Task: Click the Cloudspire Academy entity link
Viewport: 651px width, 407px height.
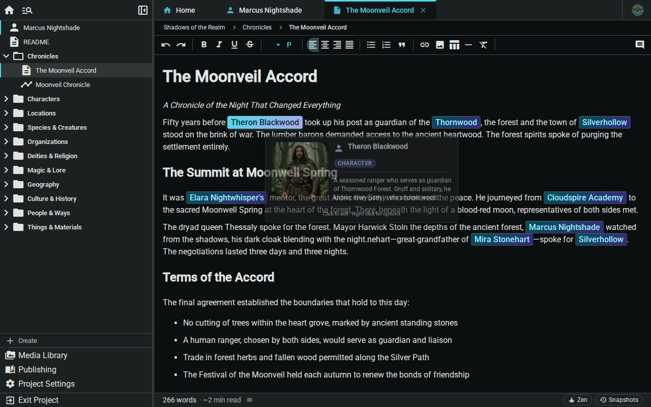Action: [x=585, y=197]
